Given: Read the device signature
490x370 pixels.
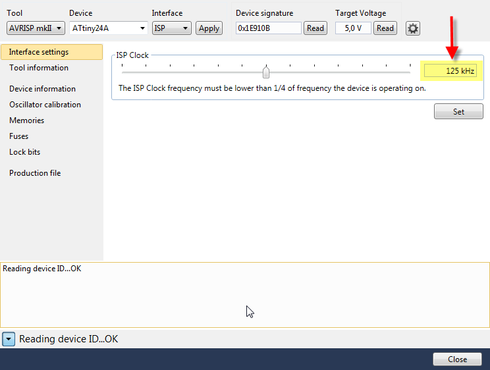Looking at the screenshot, I should click(x=315, y=28).
